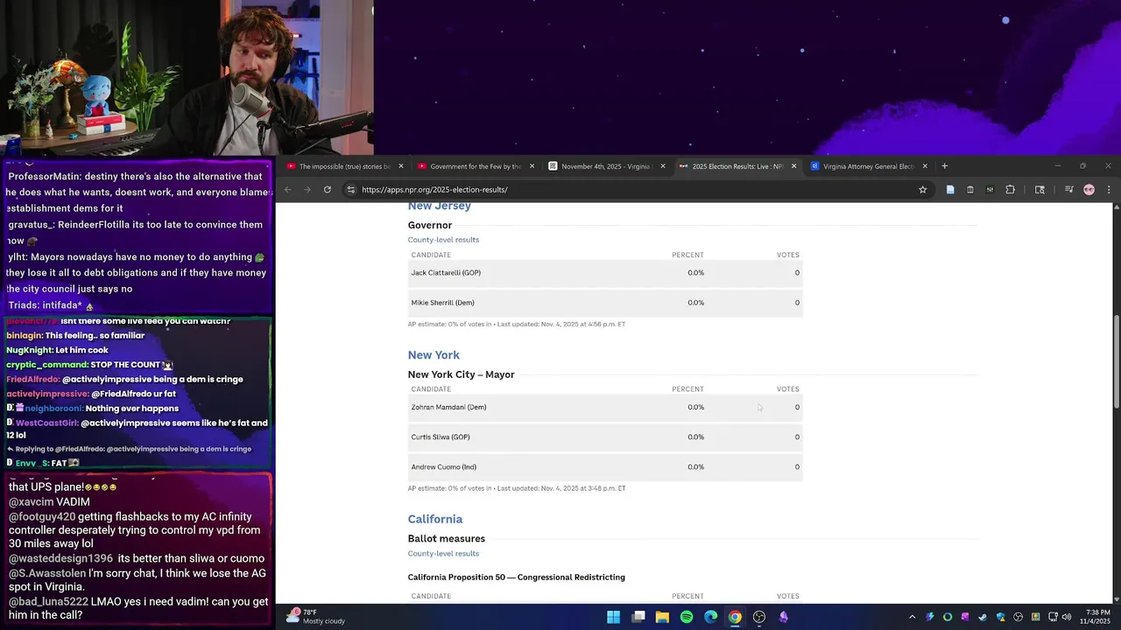Open the purple Obsidian taskbar icon
The height and width of the screenshot is (630, 1121).
click(783, 617)
